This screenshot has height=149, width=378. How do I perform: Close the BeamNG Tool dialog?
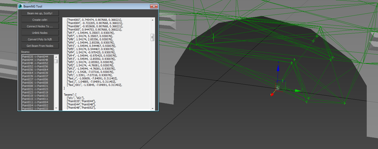pos(154,6)
